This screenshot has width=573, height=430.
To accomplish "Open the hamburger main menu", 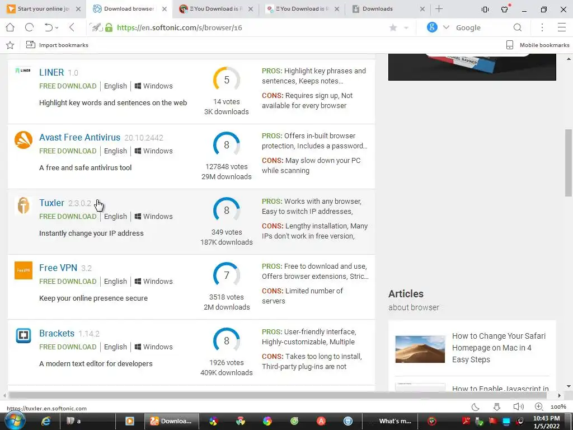I will pos(562,27).
